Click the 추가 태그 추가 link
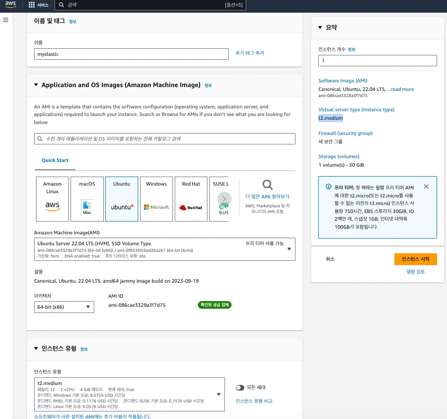Viewport: 447px width, 419px height. coord(250,53)
